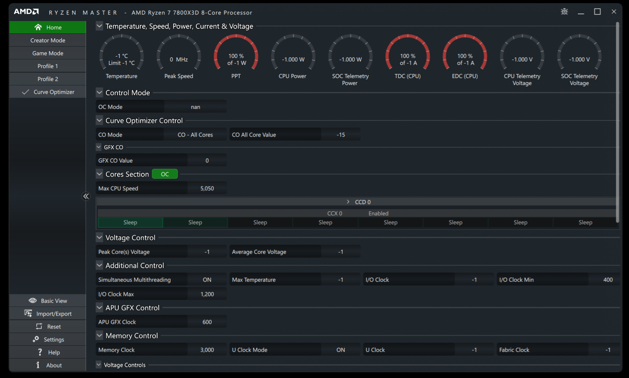Click the Home icon in sidebar

pos(38,27)
